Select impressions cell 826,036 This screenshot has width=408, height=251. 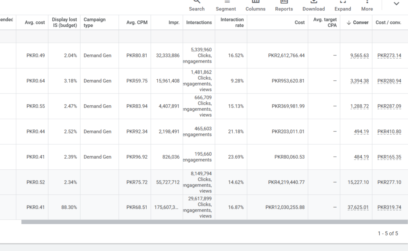pos(171,157)
